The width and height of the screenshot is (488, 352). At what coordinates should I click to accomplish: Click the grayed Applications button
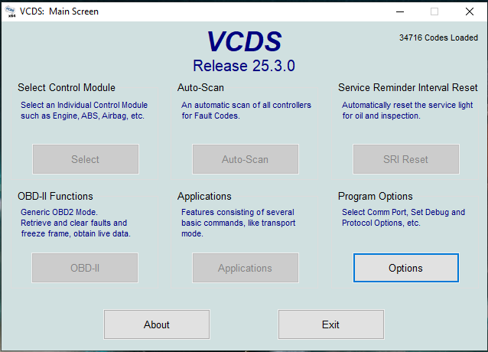(x=246, y=268)
